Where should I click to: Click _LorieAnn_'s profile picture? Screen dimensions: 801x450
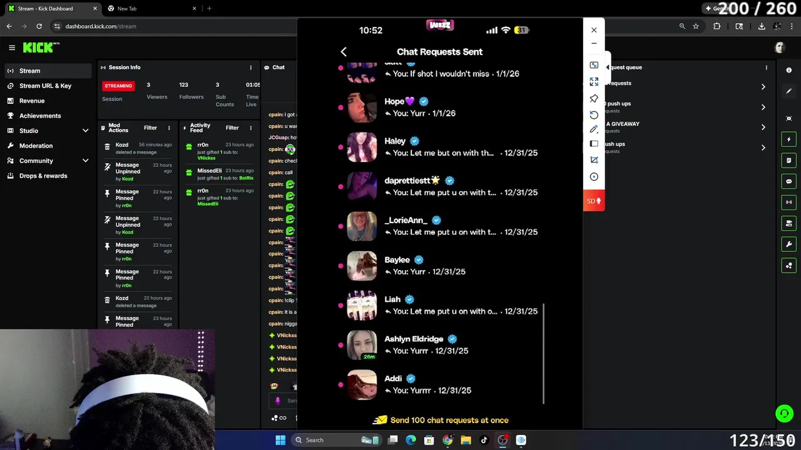tap(362, 226)
